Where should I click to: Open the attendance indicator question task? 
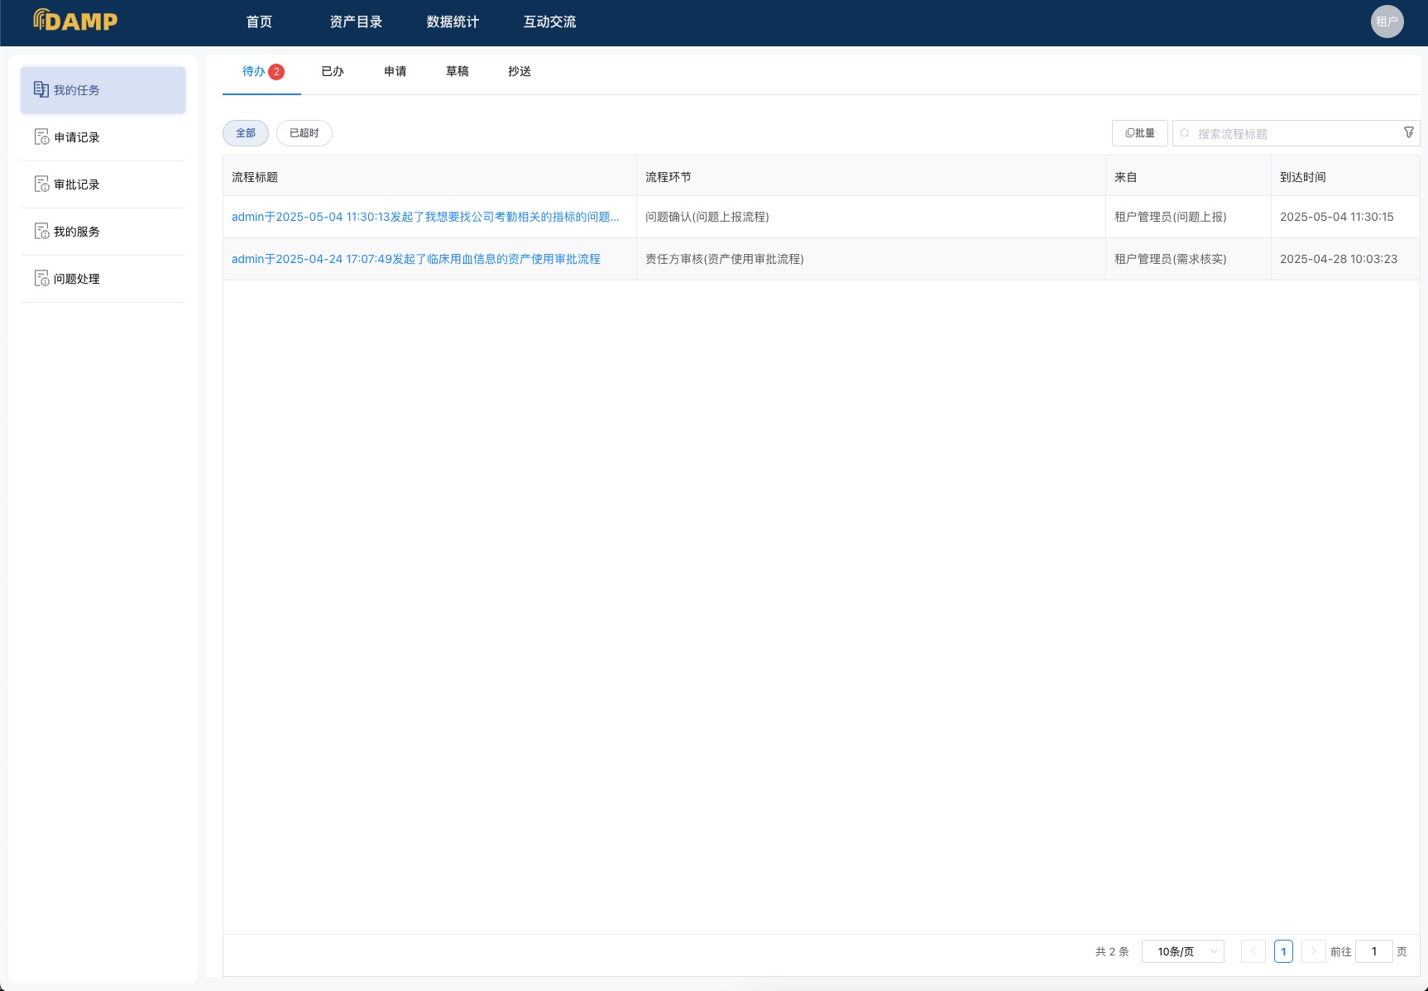click(424, 217)
